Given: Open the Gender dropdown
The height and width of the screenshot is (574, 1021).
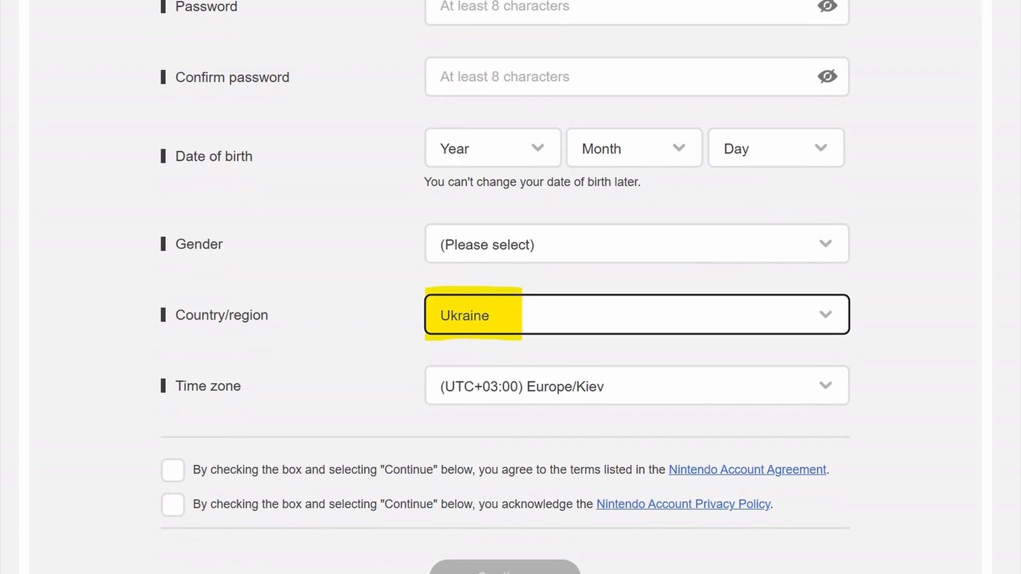Looking at the screenshot, I should [637, 244].
